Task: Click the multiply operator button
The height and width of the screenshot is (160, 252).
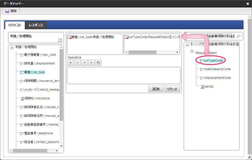Action: (84, 63)
